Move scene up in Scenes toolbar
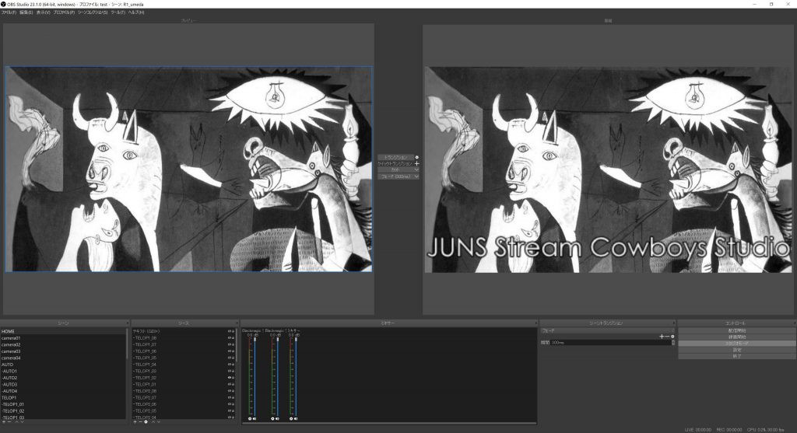This screenshot has width=797, height=433. [x=17, y=422]
